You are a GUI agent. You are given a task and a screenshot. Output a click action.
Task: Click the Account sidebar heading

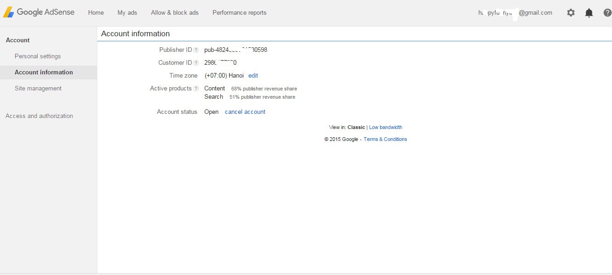pos(17,40)
